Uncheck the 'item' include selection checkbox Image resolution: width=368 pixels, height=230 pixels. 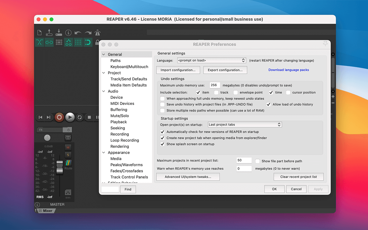(198, 92)
